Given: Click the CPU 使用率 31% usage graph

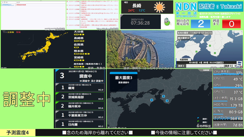Looking at the screenshot, I should [x=228, y=73].
